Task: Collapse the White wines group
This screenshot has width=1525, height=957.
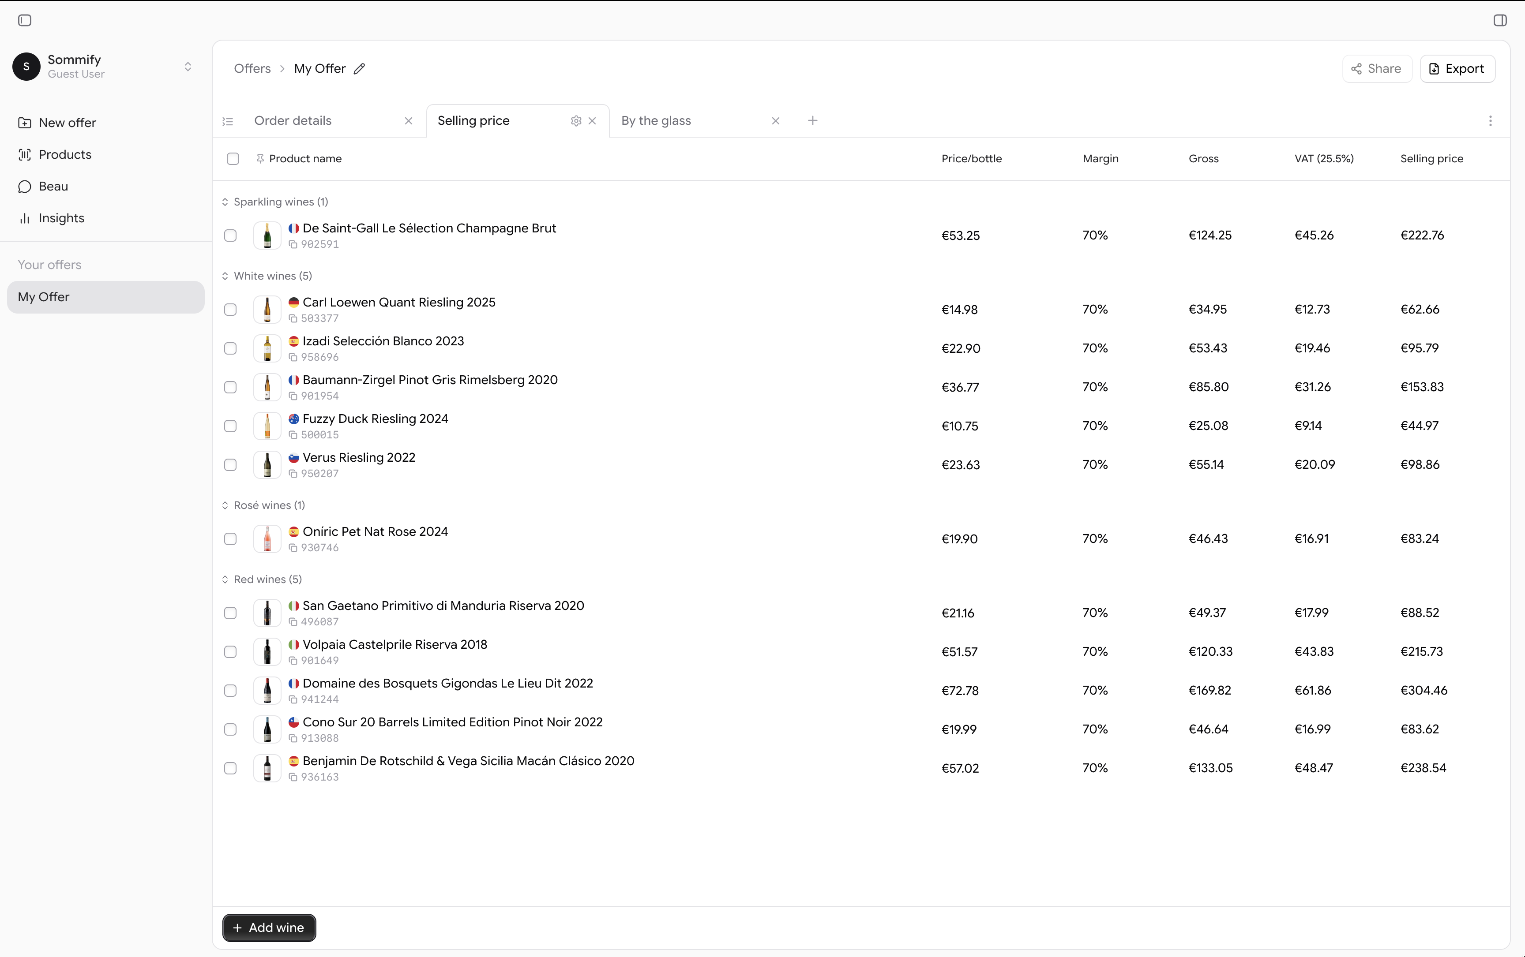Action: click(225, 276)
